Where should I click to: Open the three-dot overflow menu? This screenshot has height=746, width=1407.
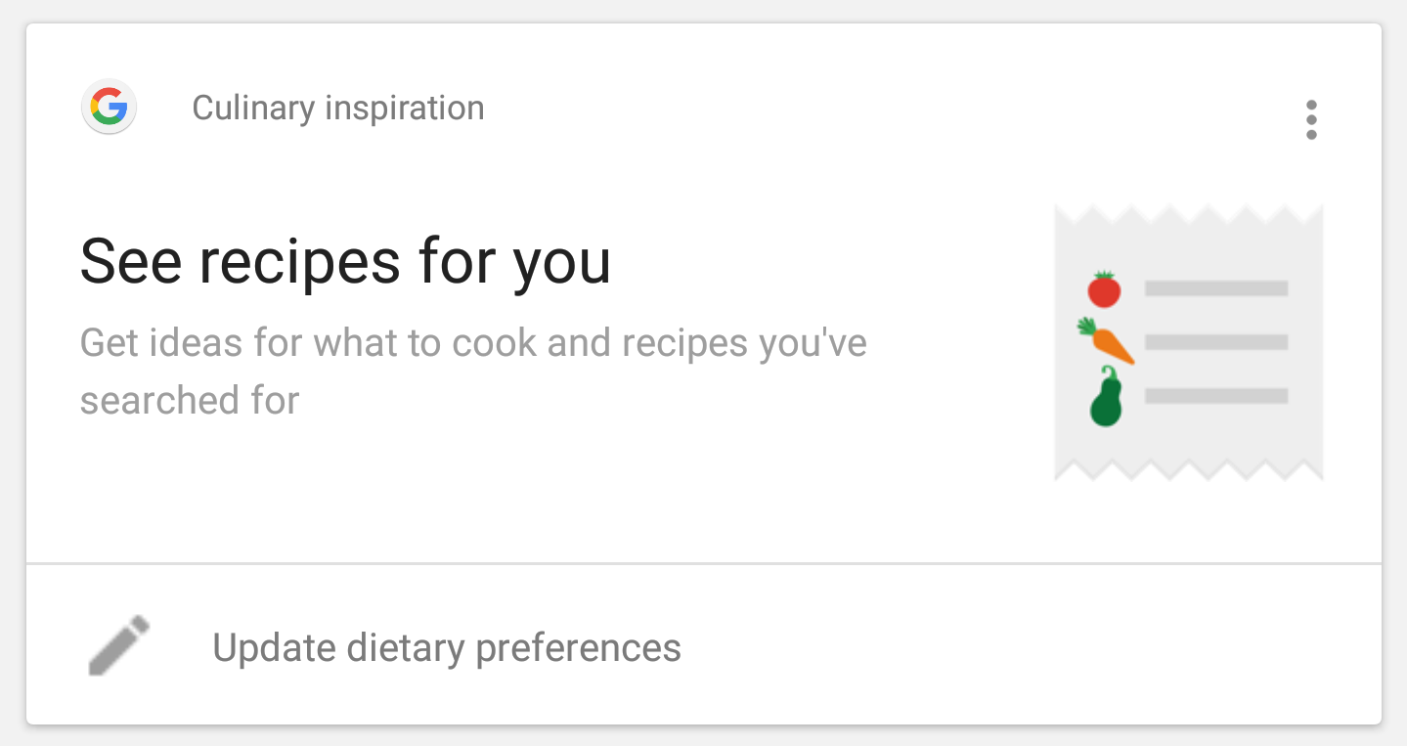click(1311, 120)
